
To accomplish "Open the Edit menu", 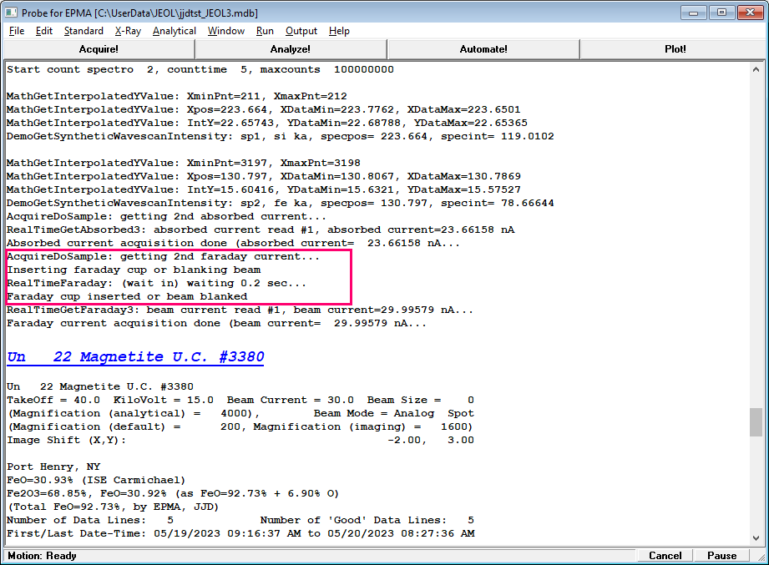I will coord(44,31).
